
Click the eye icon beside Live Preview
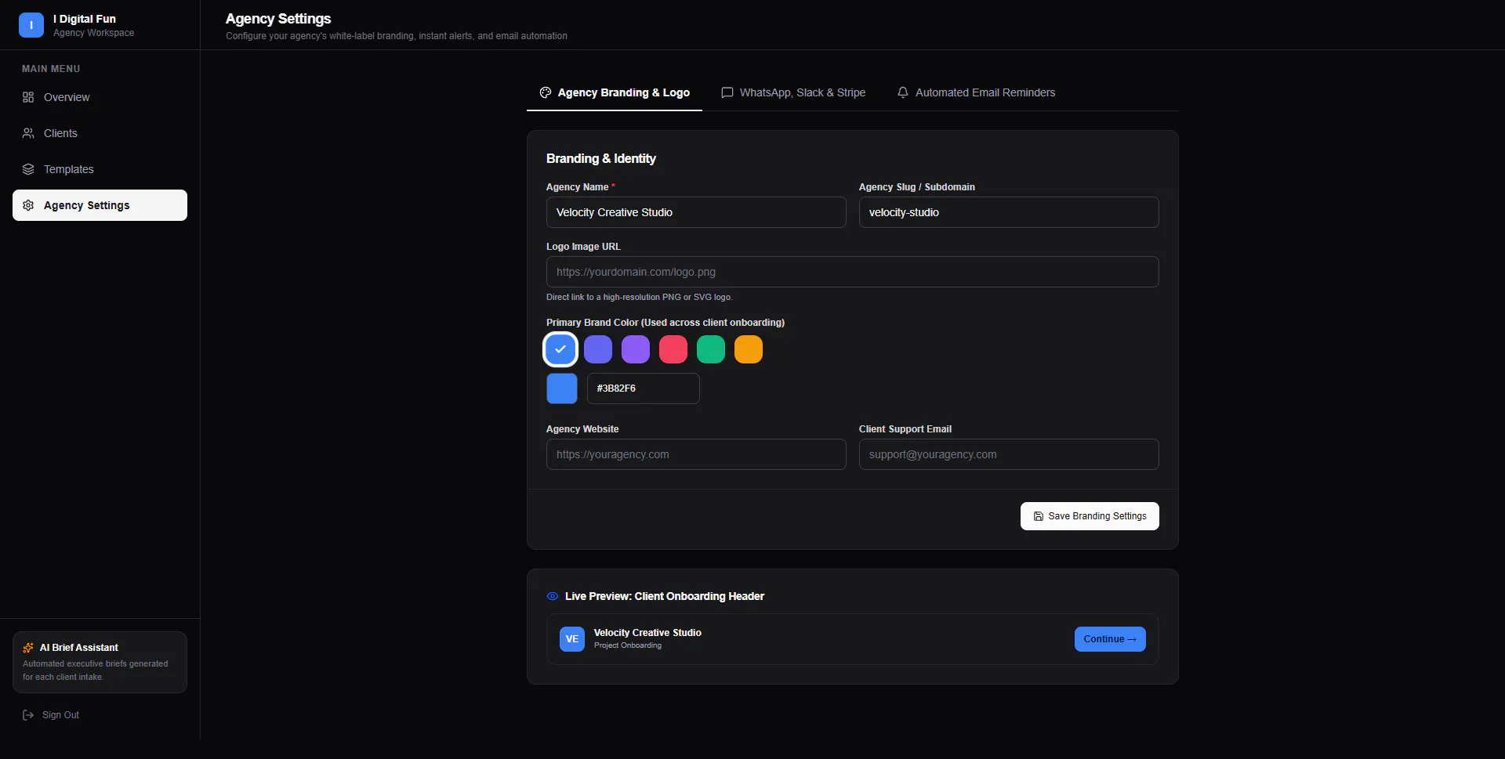[x=553, y=596]
